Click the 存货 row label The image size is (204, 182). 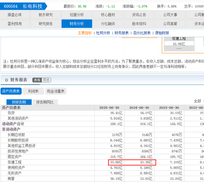[x=11, y=113]
